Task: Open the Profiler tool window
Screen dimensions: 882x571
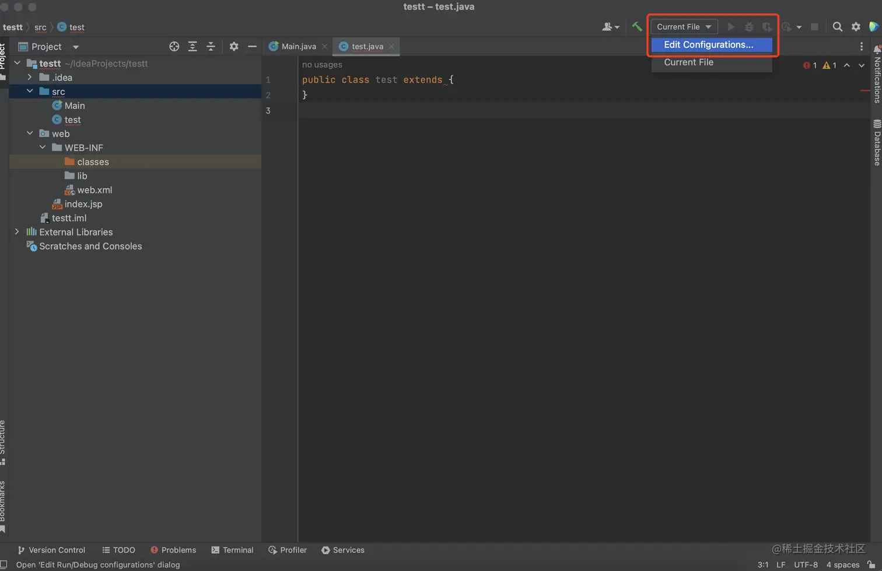Action: pyautogui.click(x=287, y=550)
